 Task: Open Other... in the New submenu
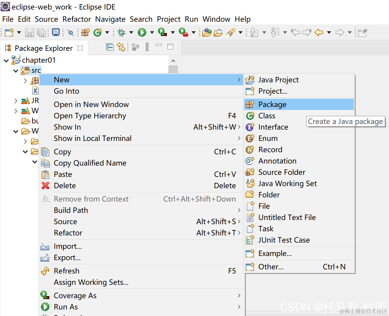[299, 267]
